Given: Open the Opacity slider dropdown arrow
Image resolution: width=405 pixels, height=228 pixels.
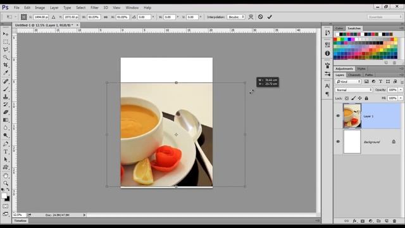Looking at the screenshot, I should point(401,90).
